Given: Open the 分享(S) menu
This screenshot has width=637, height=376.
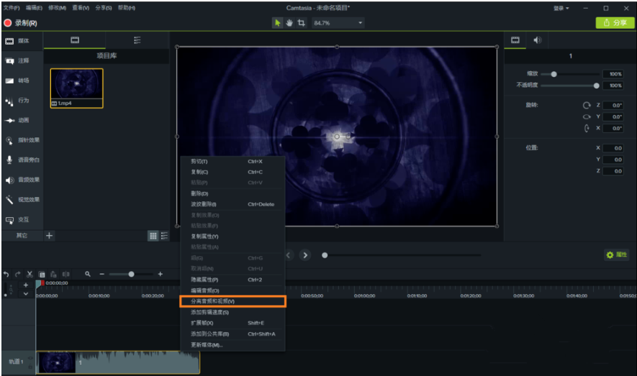Looking at the screenshot, I should tap(104, 8).
